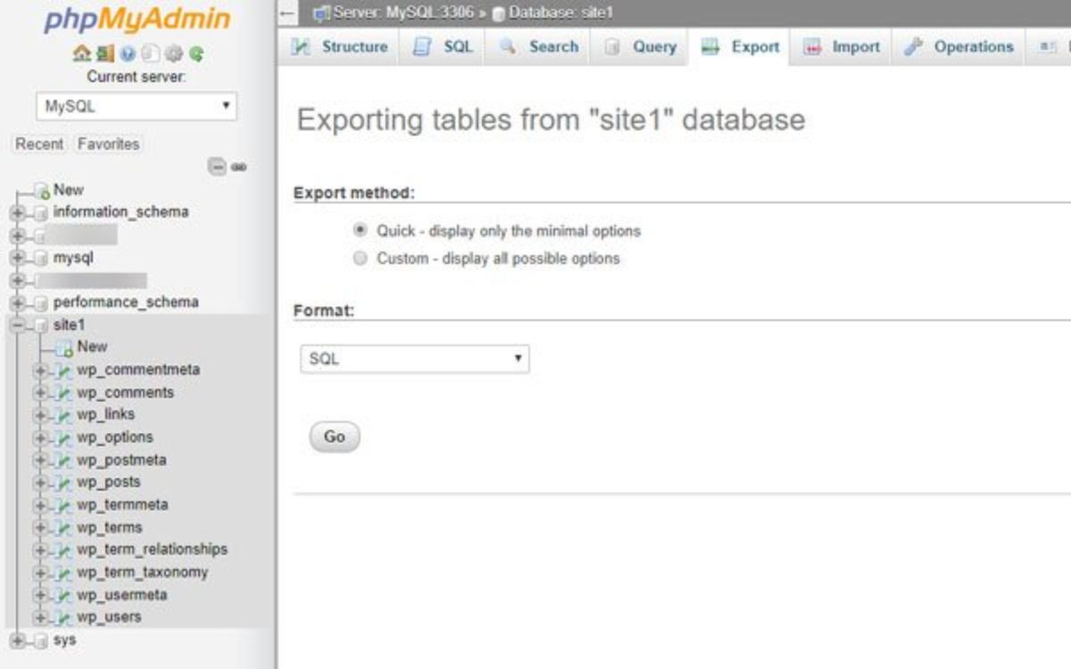Click the Favorites button in sidebar
This screenshot has width=1071, height=669.
108,145
